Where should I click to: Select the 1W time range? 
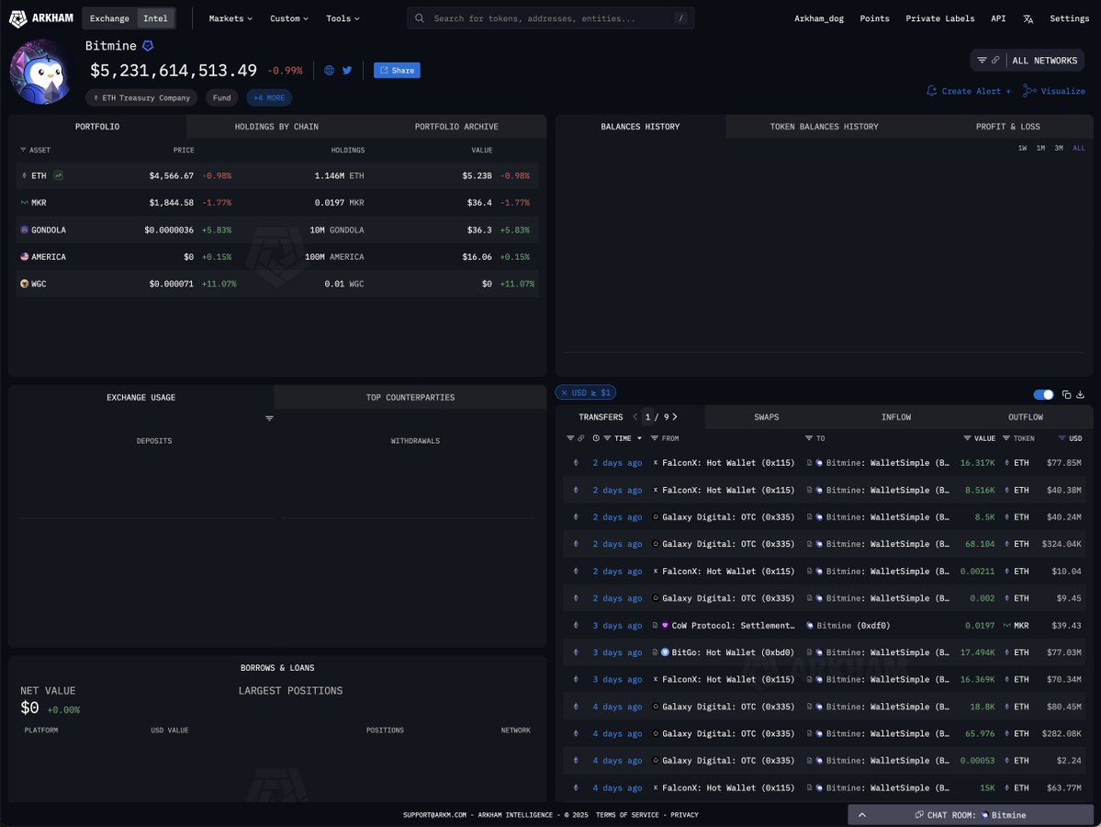coord(1022,148)
